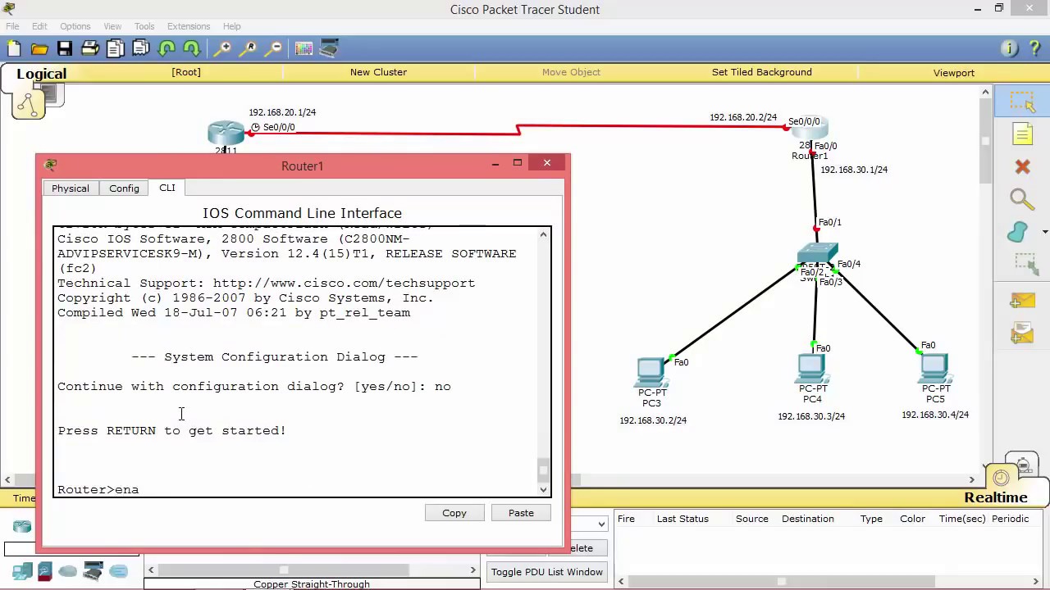Image resolution: width=1050 pixels, height=590 pixels.
Task: Zoom out of the workspace
Action: pos(274,49)
